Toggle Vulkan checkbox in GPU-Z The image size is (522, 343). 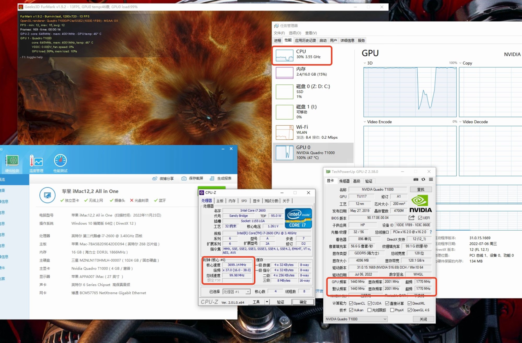tap(351, 310)
